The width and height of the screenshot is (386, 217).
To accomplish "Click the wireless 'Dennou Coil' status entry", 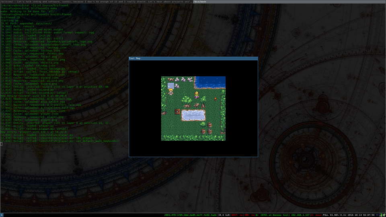I will point(283,215).
